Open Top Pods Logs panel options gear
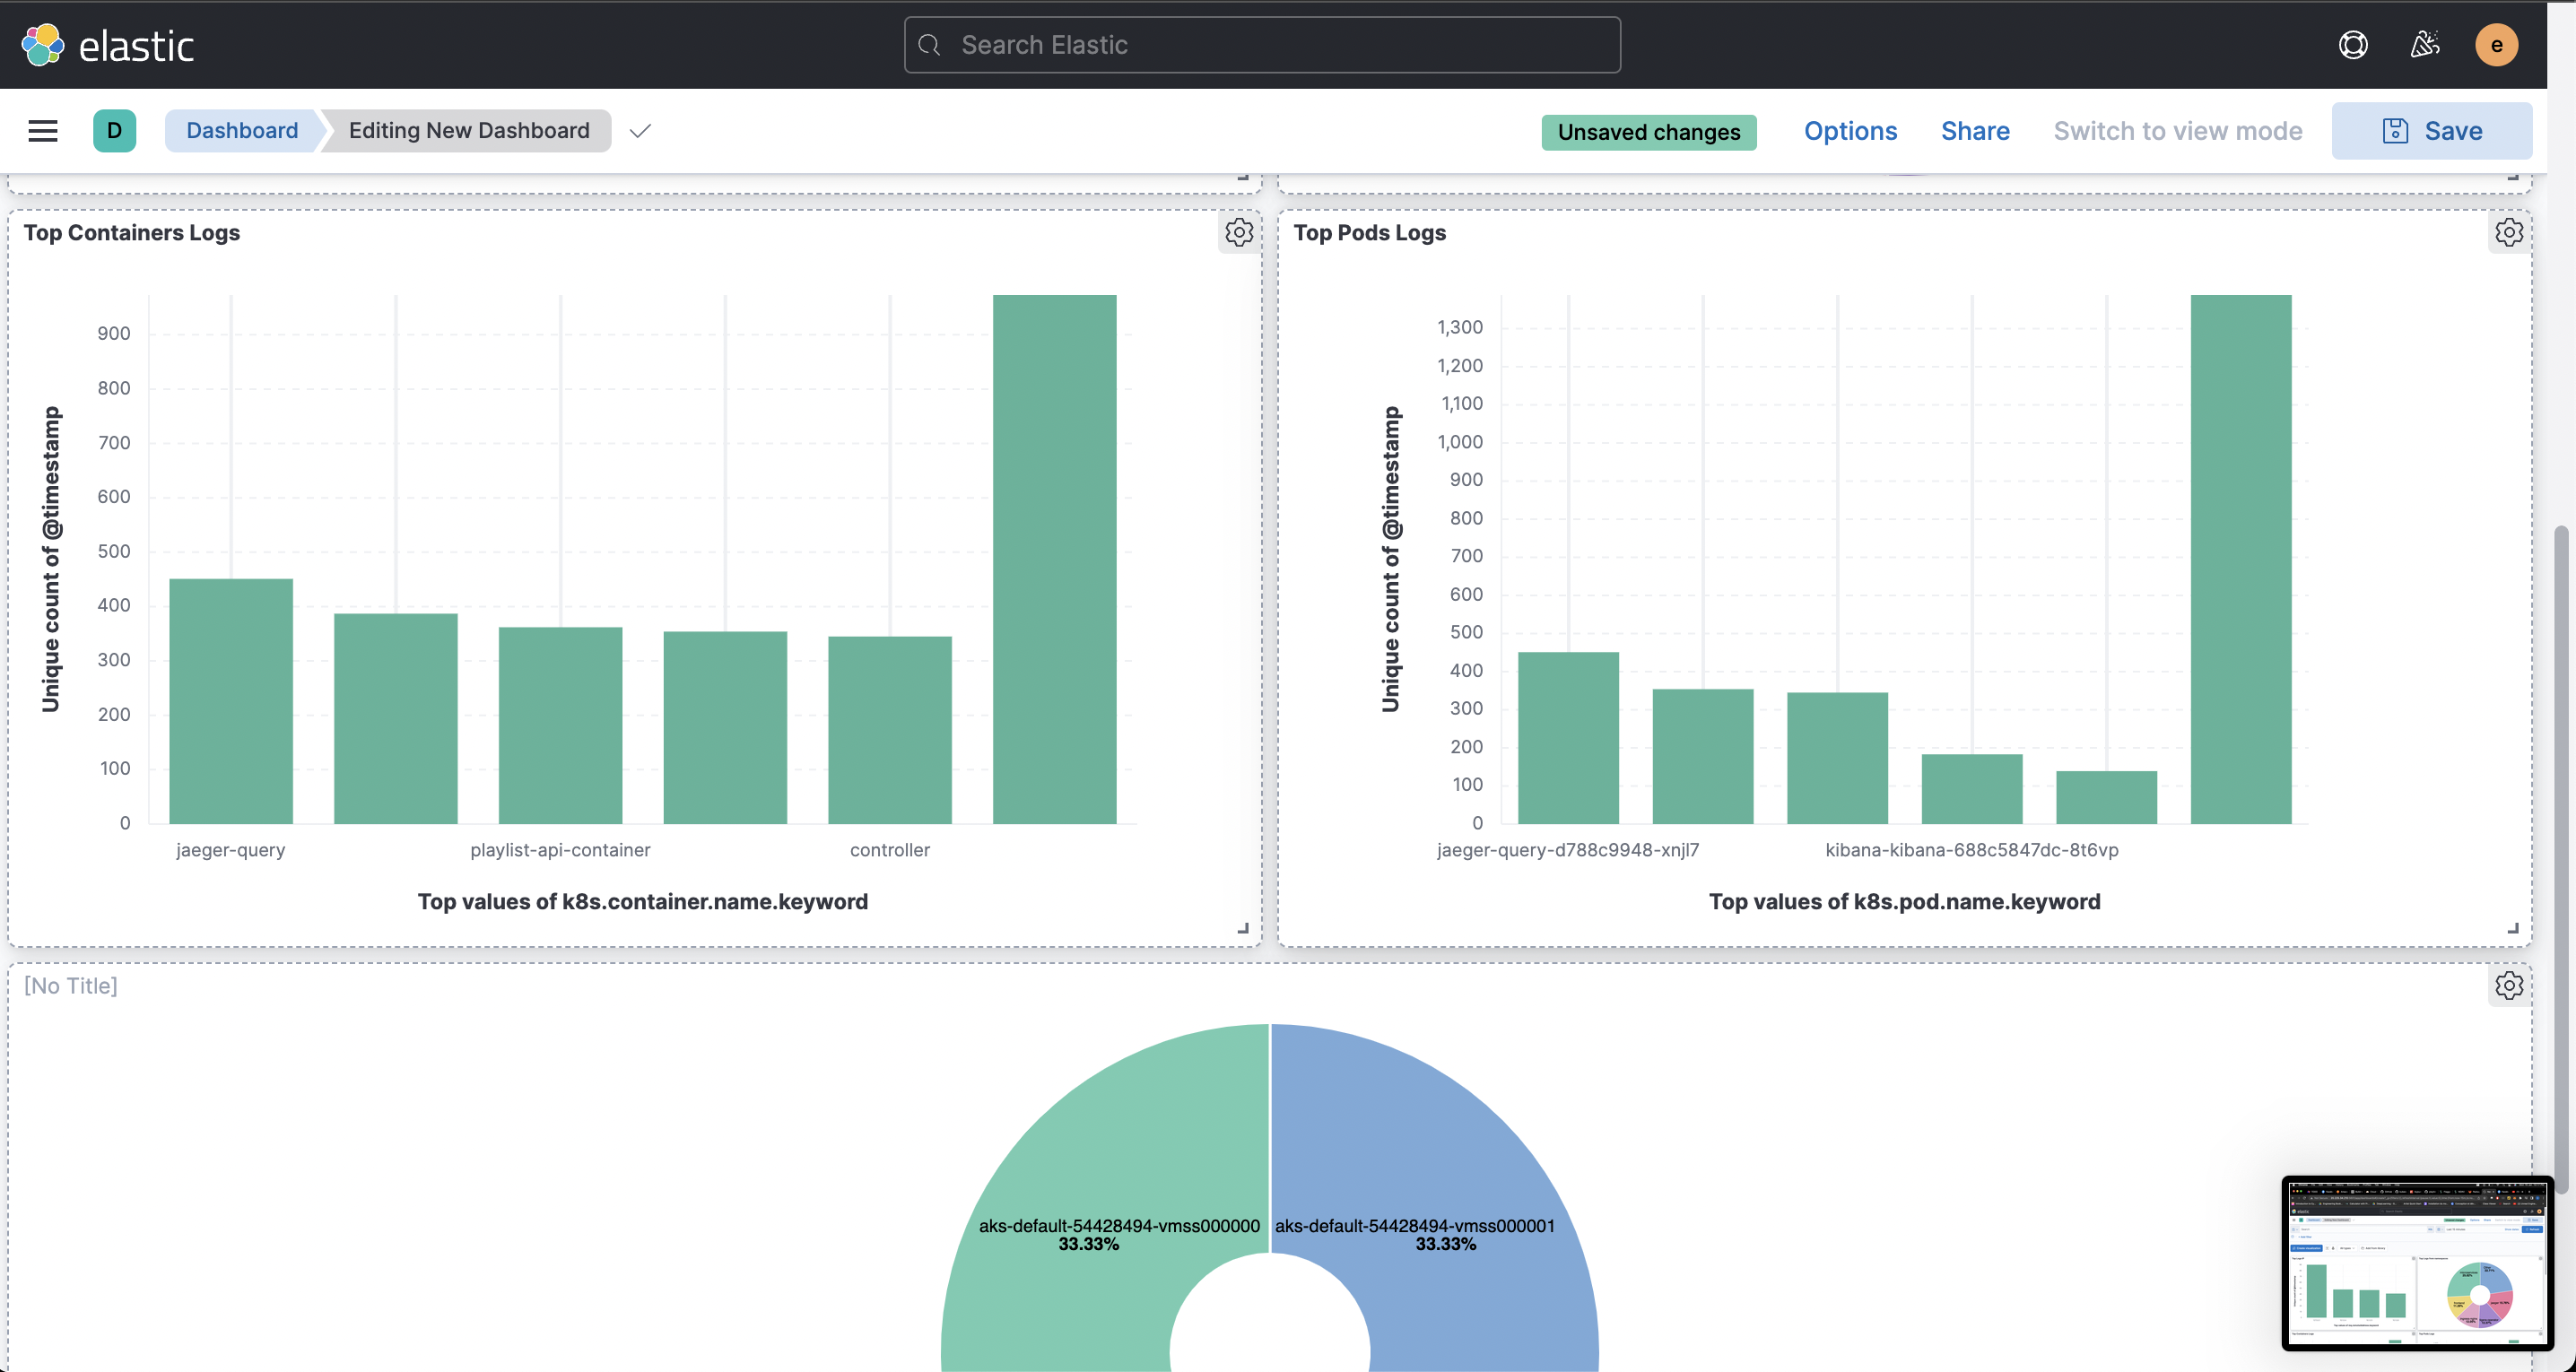Image resolution: width=2576 pixels, height=1372 pixels. (x=2508, y=232)
